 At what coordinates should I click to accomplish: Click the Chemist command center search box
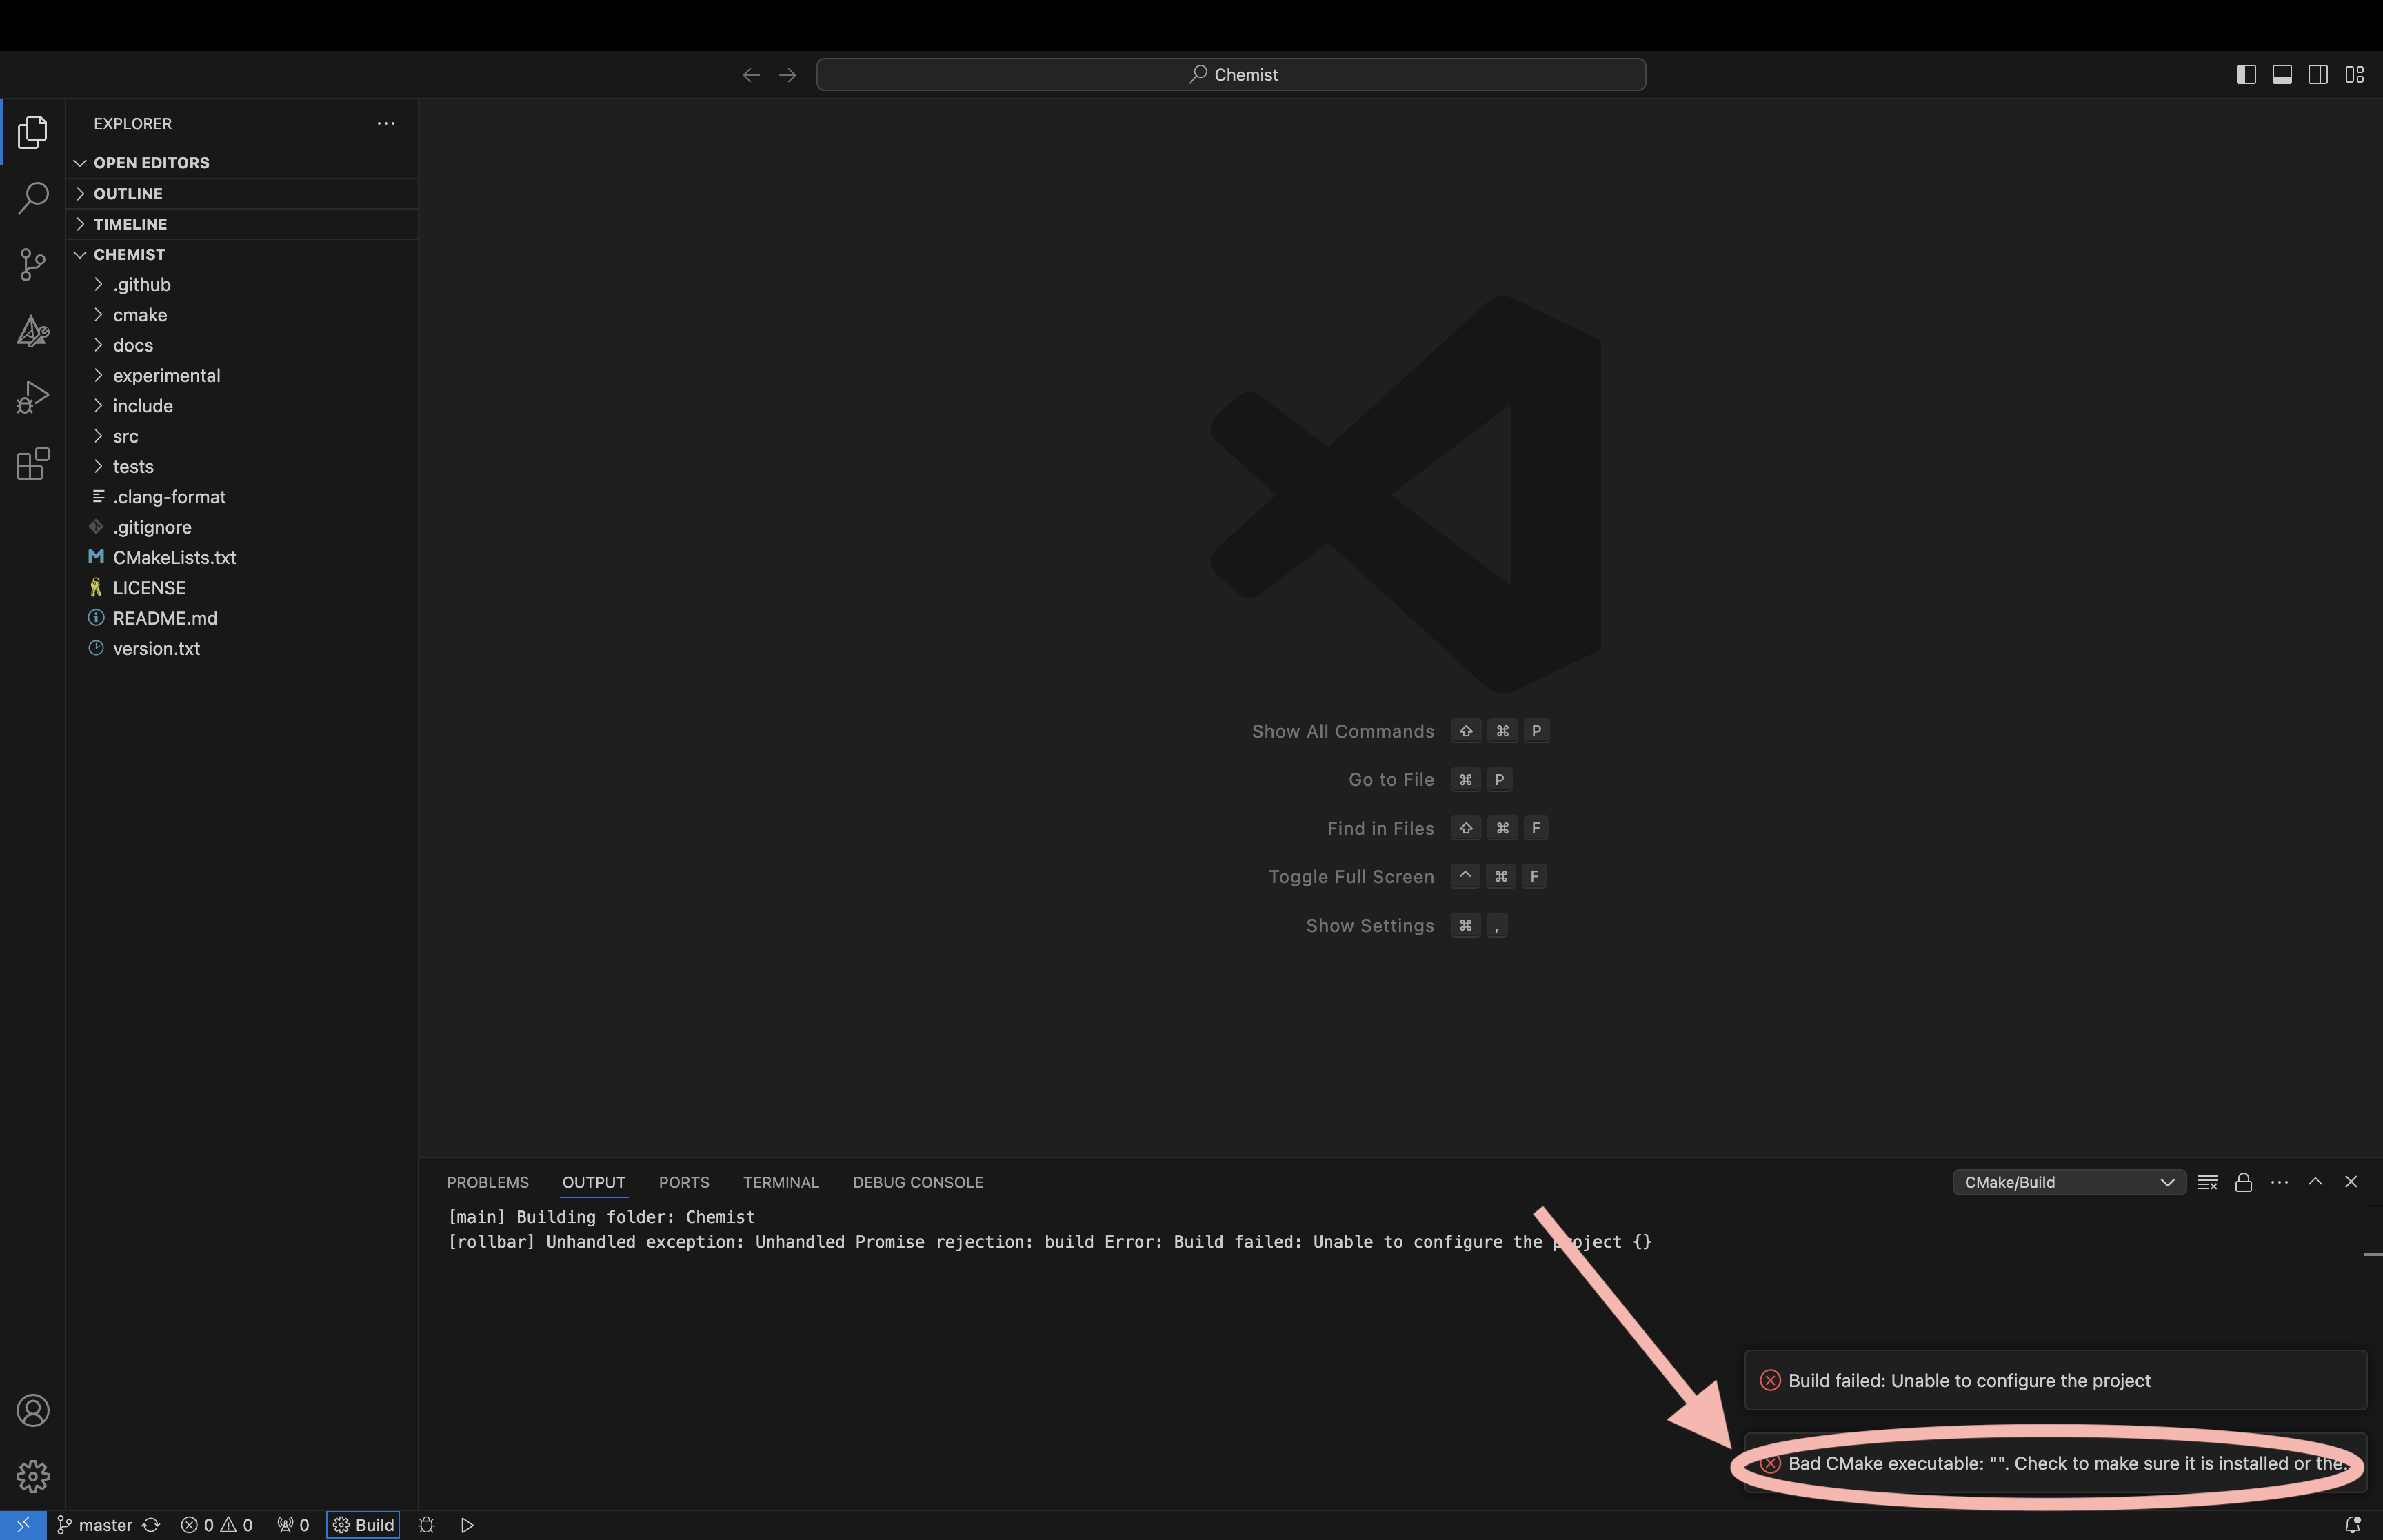point(1231,75)
